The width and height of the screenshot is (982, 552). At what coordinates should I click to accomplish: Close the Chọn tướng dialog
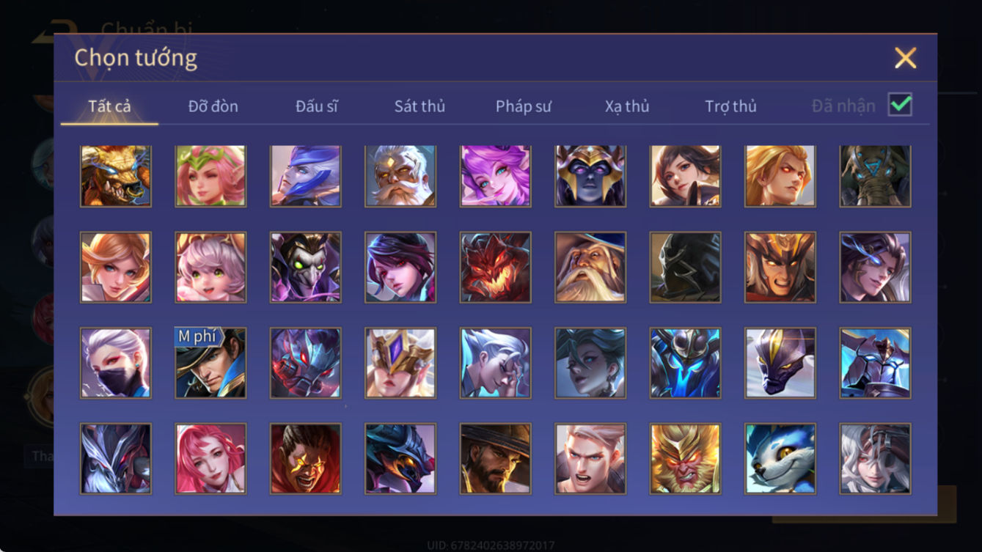[906, 58]
